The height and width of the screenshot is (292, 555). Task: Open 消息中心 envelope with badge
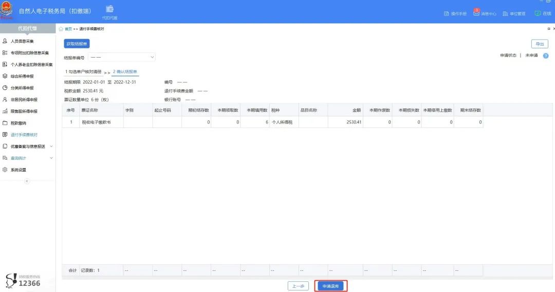click(x=476, y=13)
